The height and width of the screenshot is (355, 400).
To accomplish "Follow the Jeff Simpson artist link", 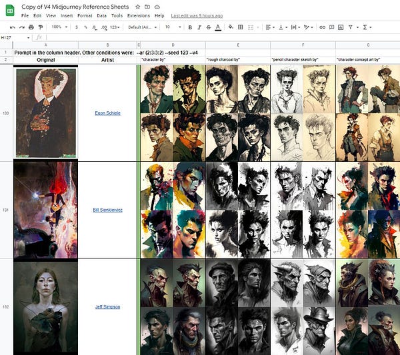I will tap(107, 307).
